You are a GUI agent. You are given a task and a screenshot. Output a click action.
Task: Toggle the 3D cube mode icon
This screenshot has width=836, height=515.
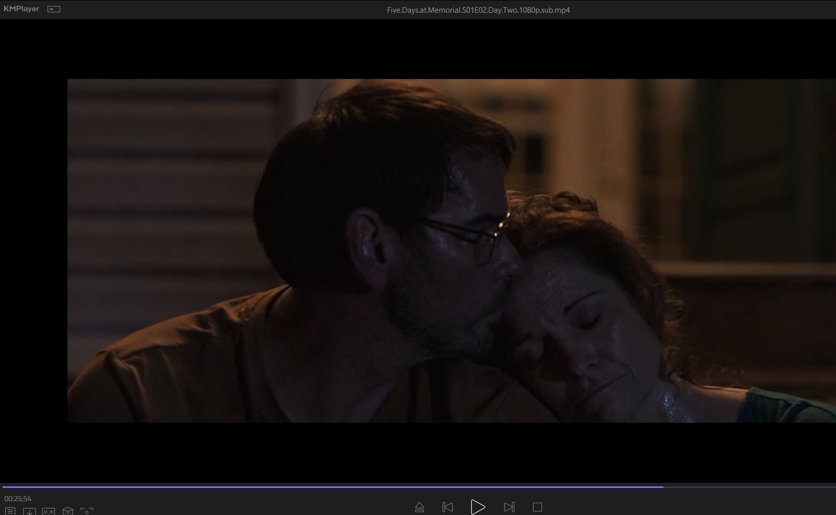tap(67, 511)
